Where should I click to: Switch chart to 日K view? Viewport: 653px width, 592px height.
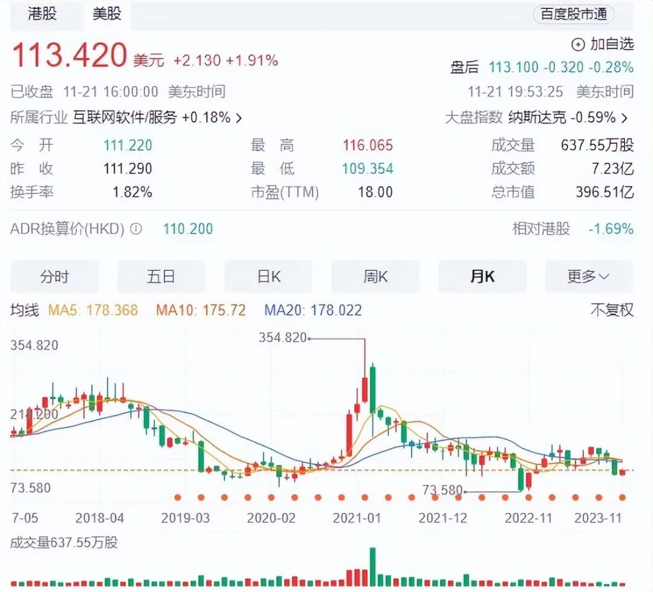pyautogui.click(x=268, y=276)
